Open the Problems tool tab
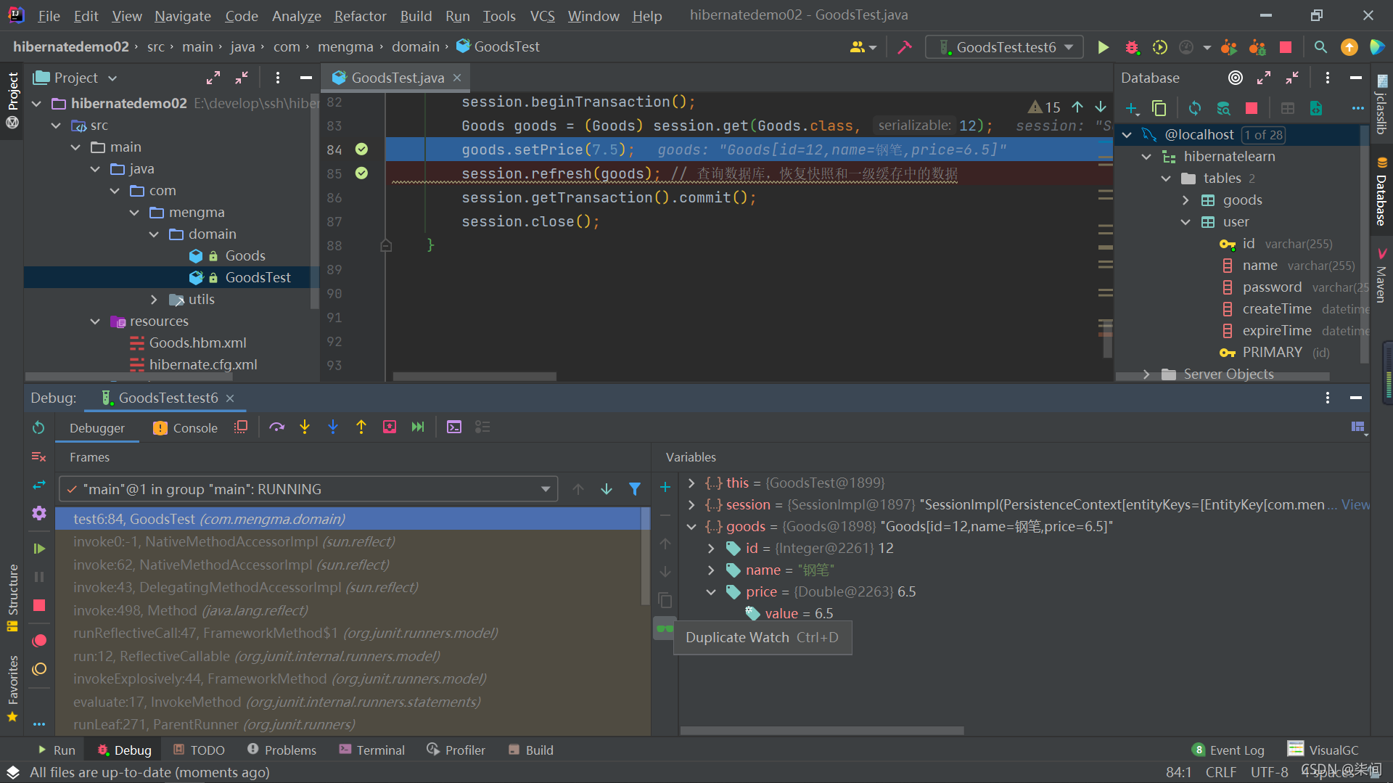 point(282,750)
